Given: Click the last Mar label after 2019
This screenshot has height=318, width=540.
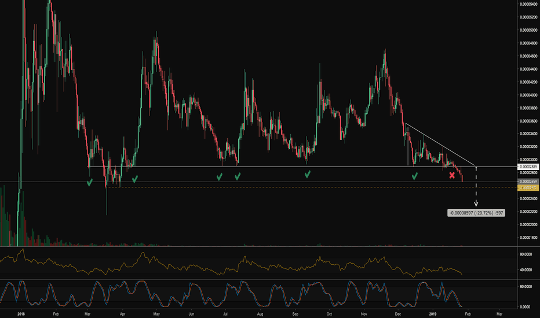Looking at the screenshot, I should coord(499,314).
